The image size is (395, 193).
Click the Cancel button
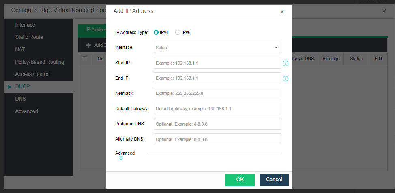[274, 180]
